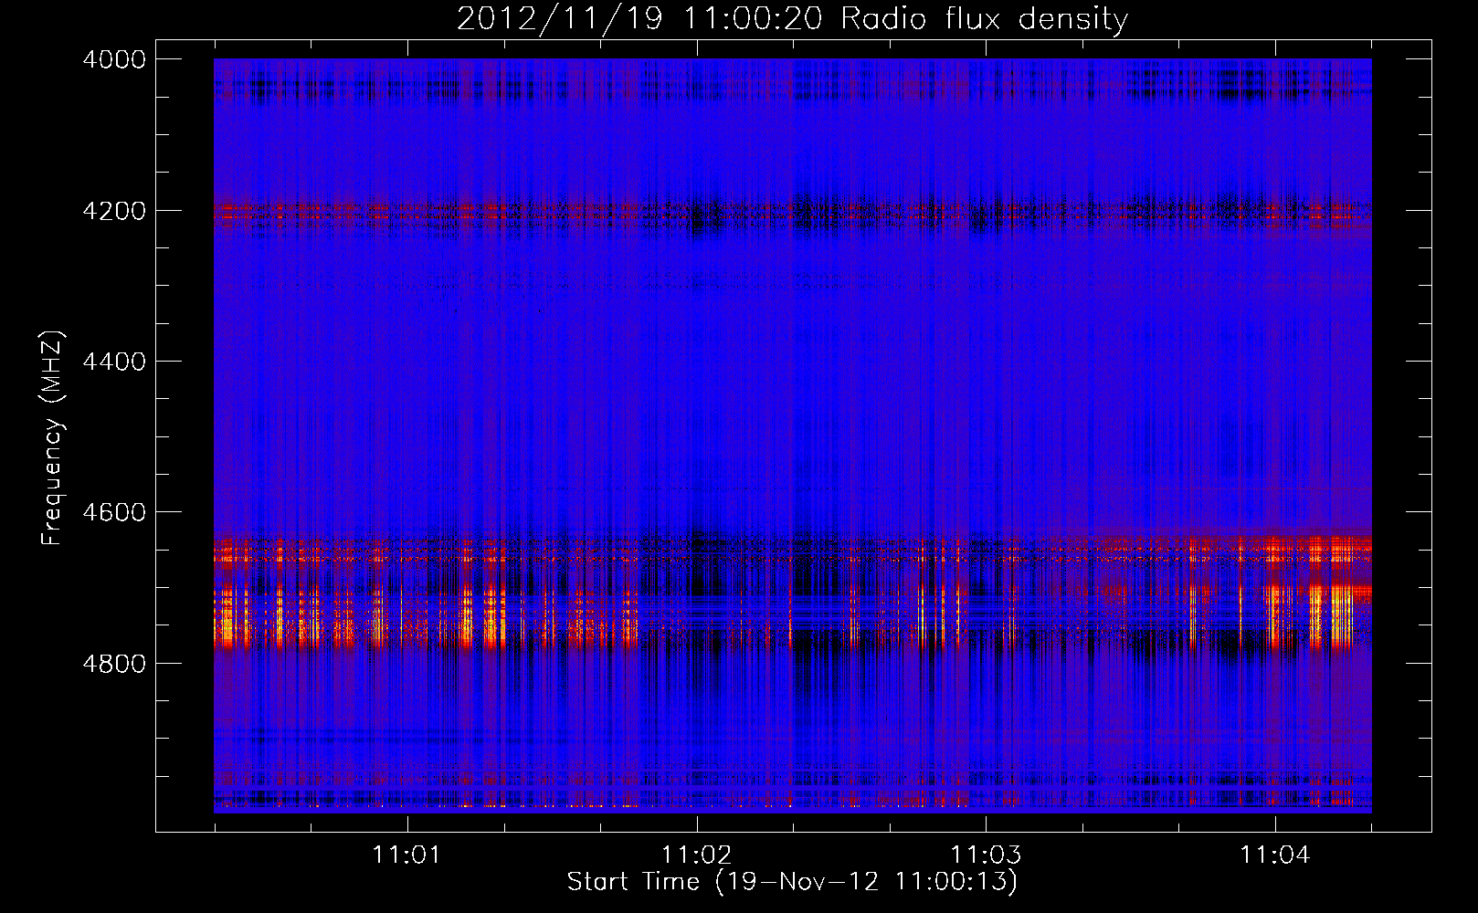Click the 11:03 time tick label
The image size is (1478, 913).
986,855
